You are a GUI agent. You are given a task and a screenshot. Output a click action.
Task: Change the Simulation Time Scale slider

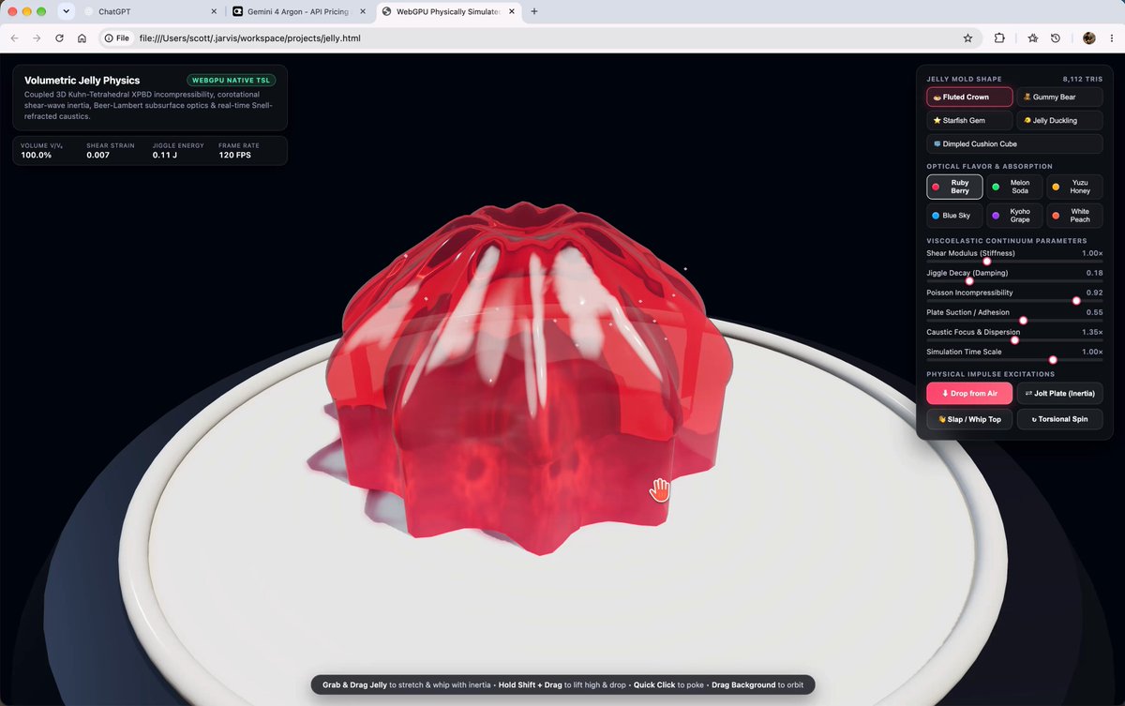[1014, 360]
